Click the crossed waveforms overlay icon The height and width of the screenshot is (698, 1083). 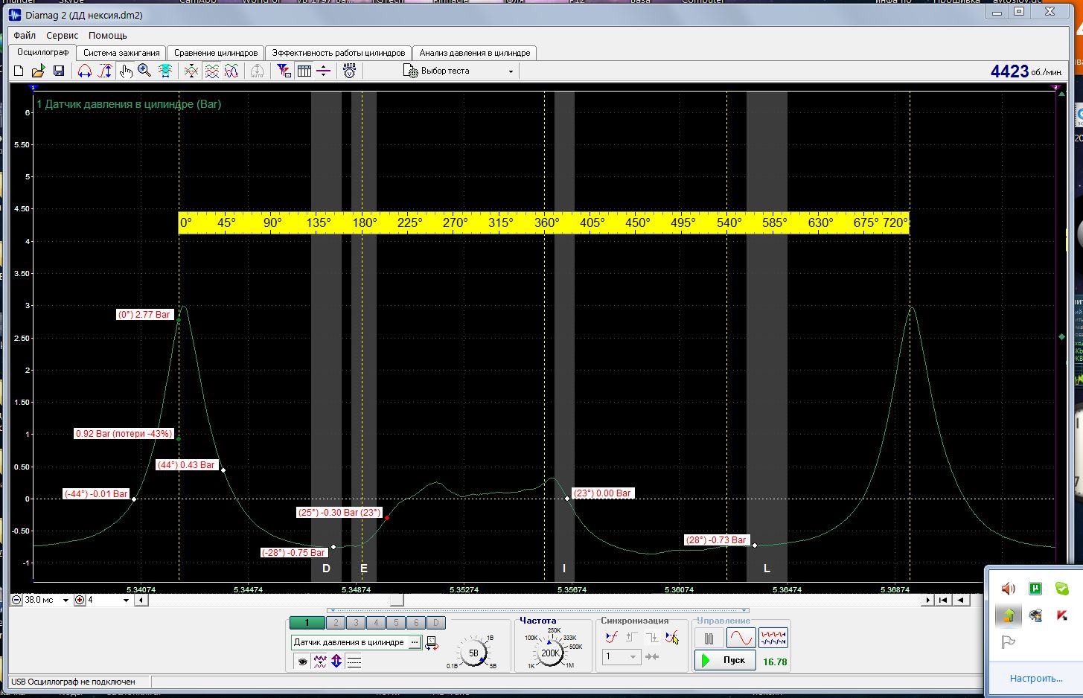pyautogui.click(x=191, y=71)
